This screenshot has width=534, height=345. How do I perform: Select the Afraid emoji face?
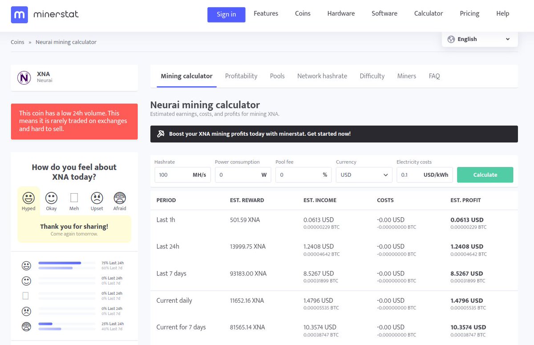click(x=120, y=198)
